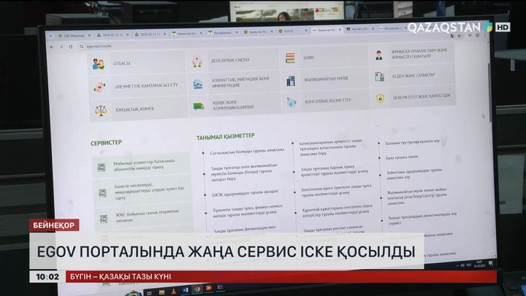Screen dimensions: 526x296
Task: Go back in the browser
Action: tap(52, 47)
